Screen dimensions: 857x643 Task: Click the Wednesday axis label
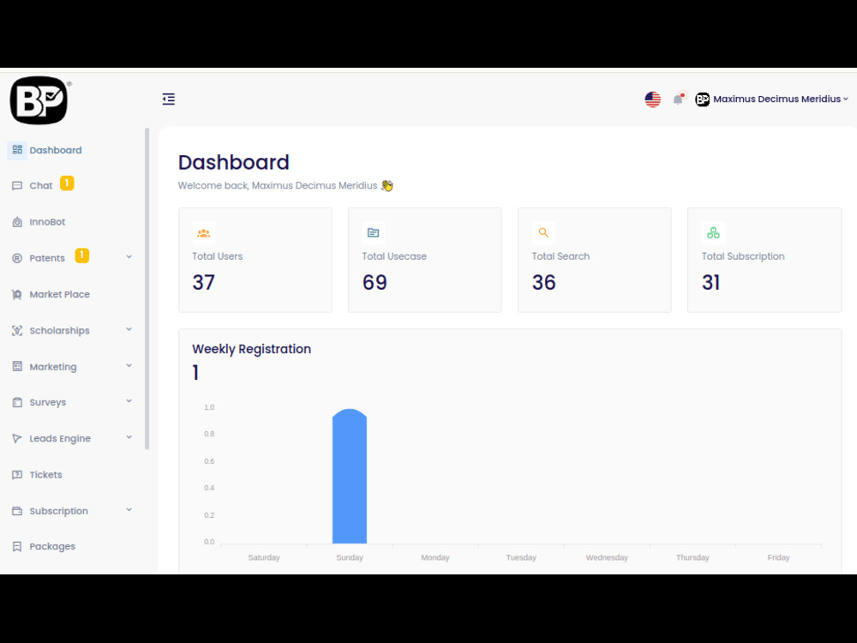click(x=607, y=558)
